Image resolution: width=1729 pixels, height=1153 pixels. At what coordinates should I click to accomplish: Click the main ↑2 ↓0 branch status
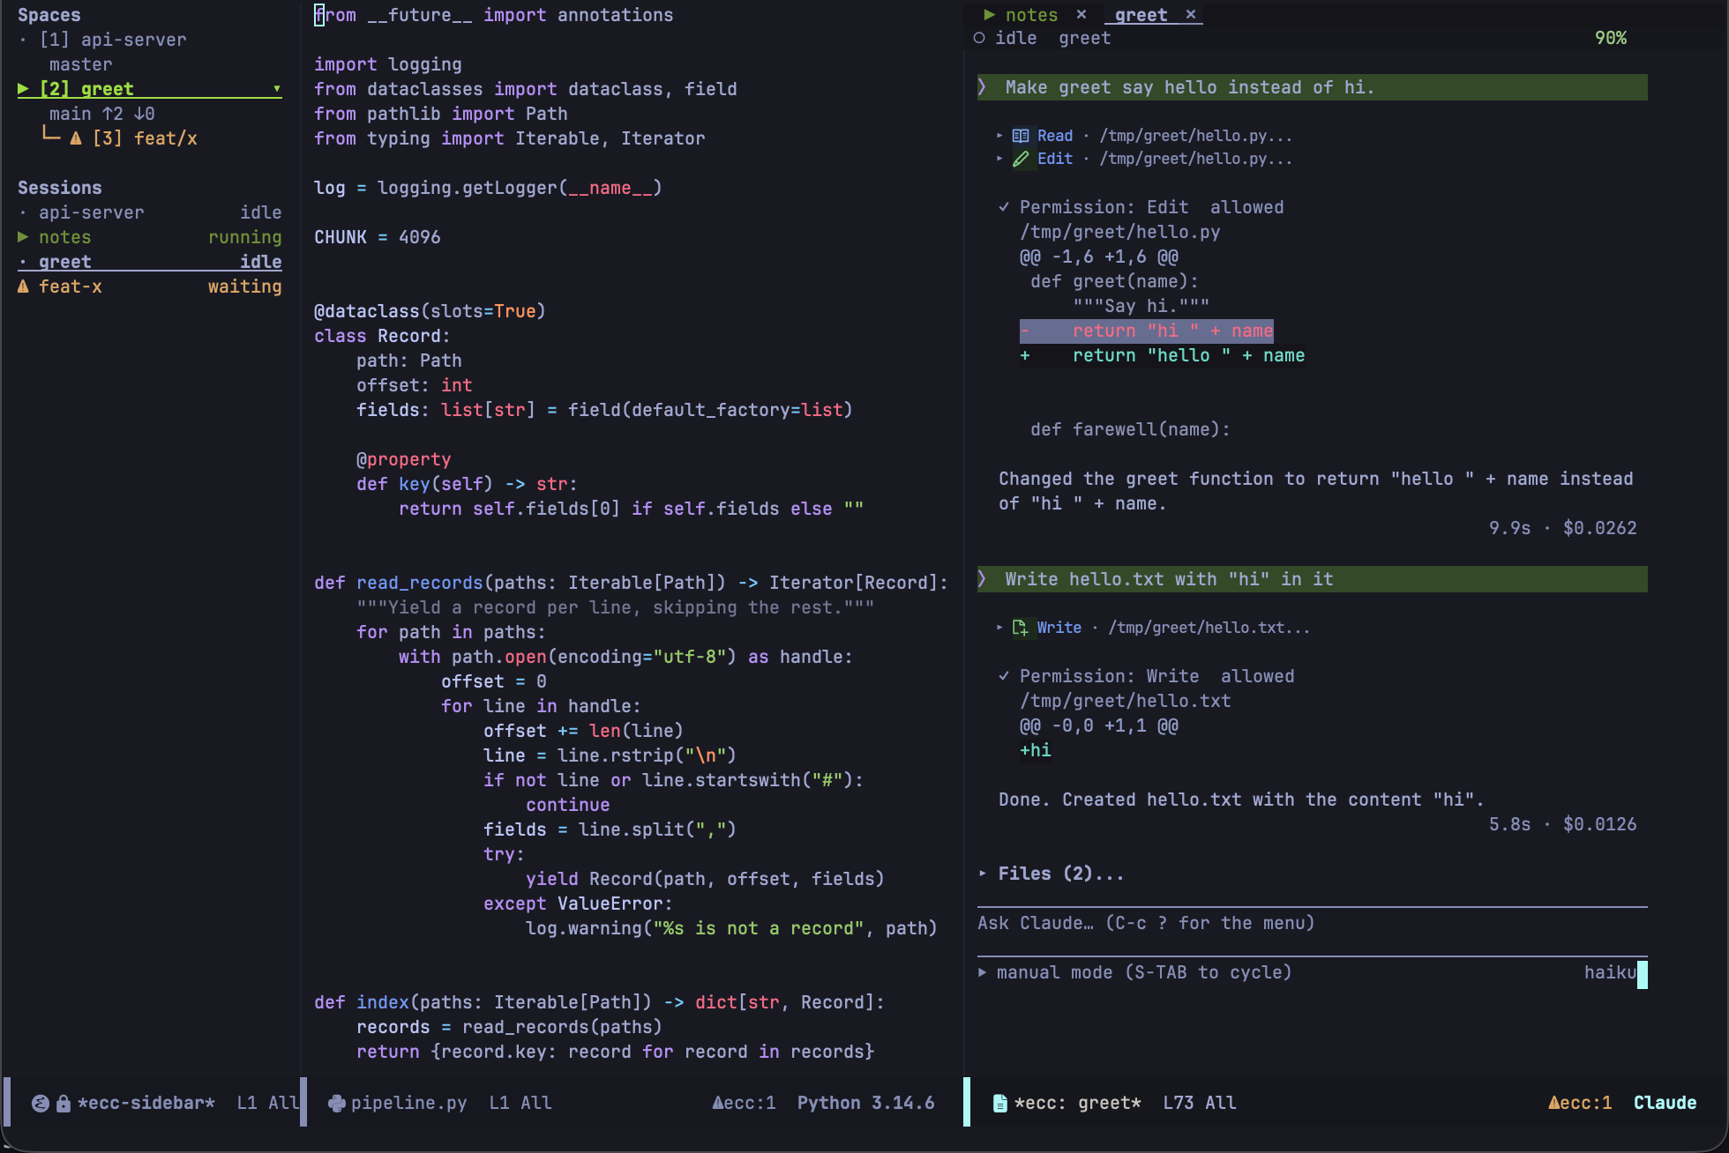(x=102, y=114)
